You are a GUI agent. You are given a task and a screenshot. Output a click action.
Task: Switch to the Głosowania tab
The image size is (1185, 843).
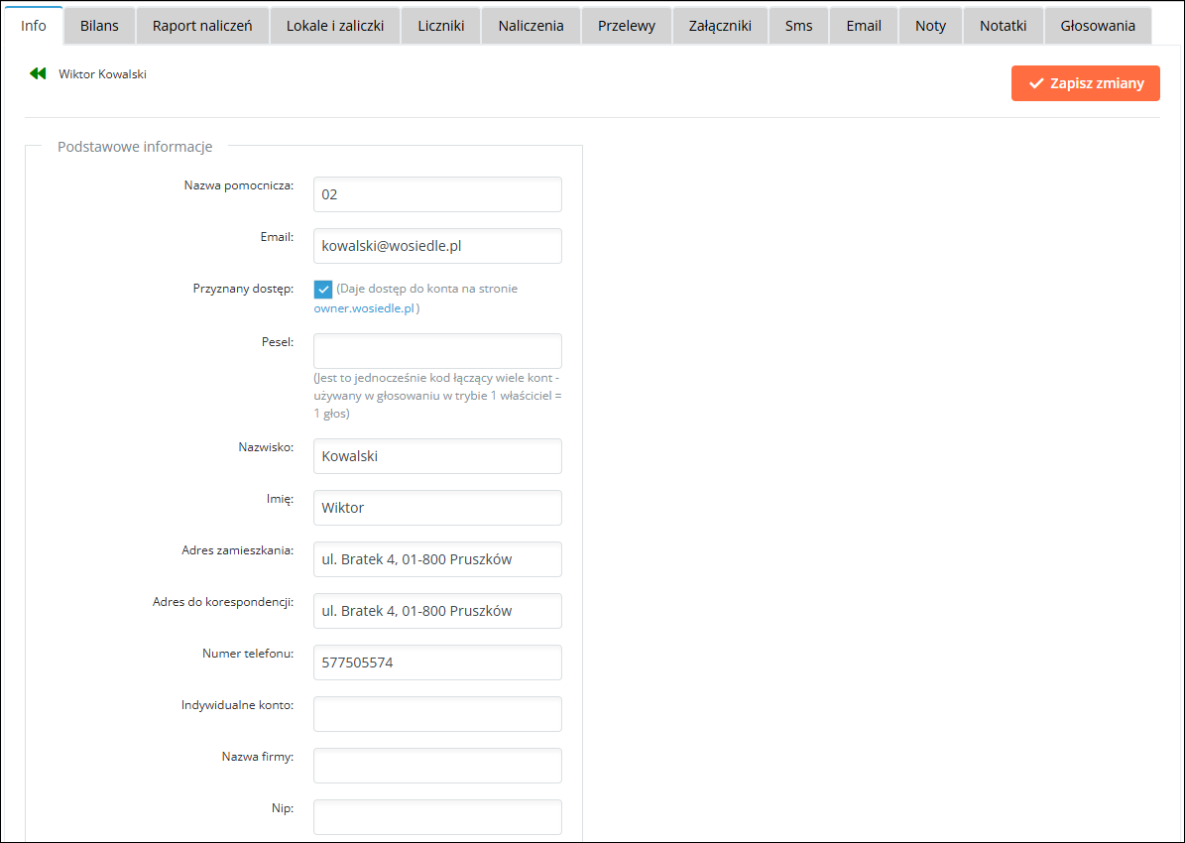[x=1098, y=26]
